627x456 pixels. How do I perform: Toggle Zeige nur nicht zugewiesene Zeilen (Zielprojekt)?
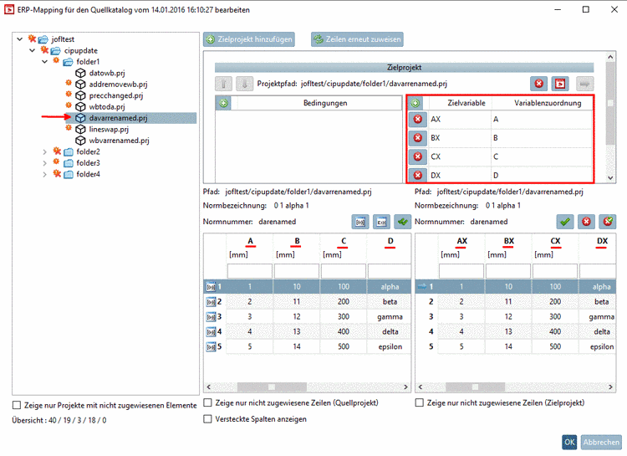coord(420,402)
